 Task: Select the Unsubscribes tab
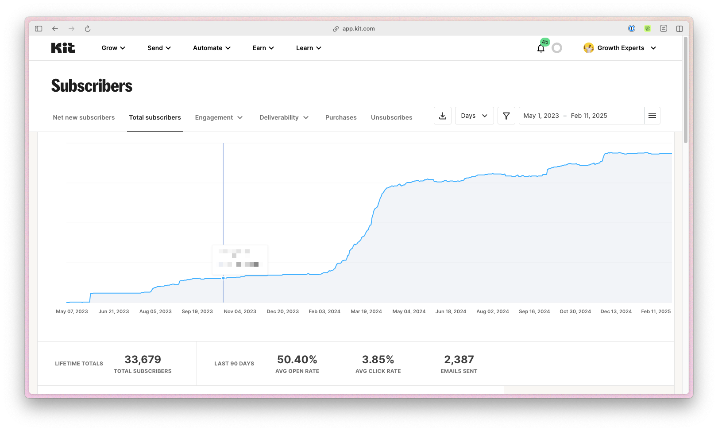coord(391,117)
